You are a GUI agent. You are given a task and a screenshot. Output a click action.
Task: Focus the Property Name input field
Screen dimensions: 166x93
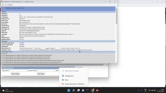coord(46,71)
